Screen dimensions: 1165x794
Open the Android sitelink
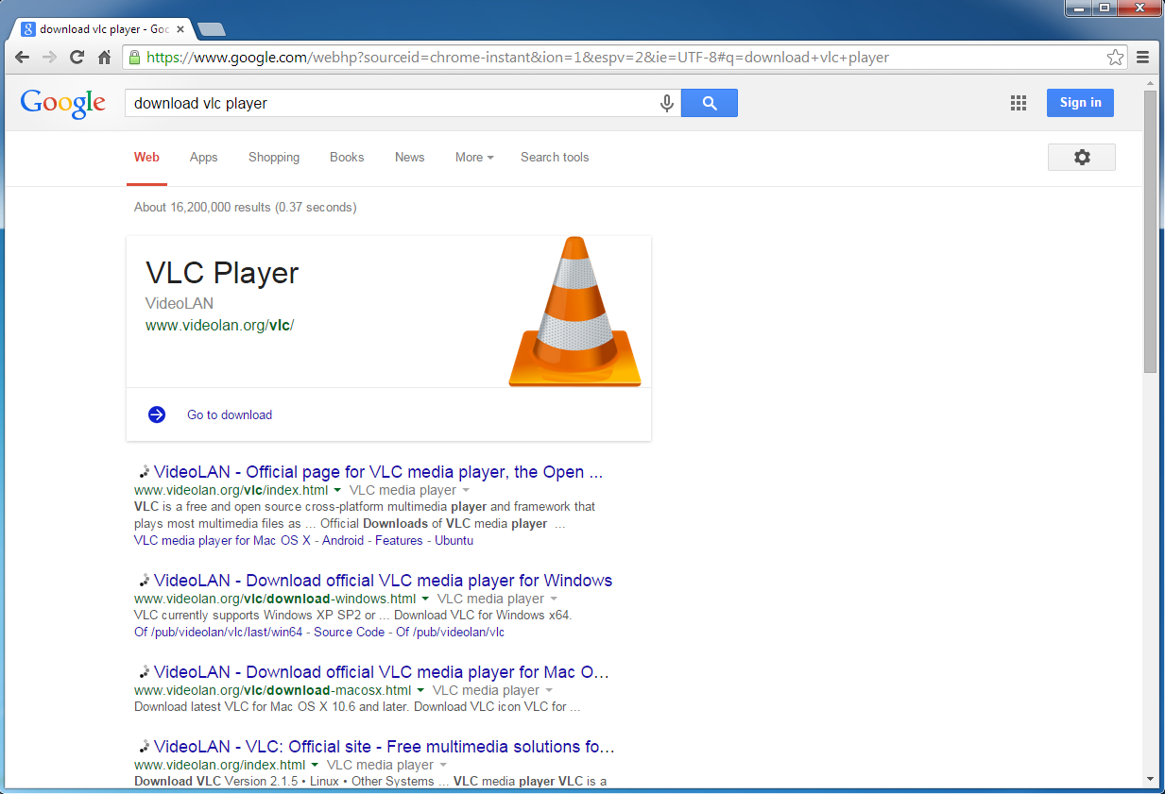pos(345,541)
